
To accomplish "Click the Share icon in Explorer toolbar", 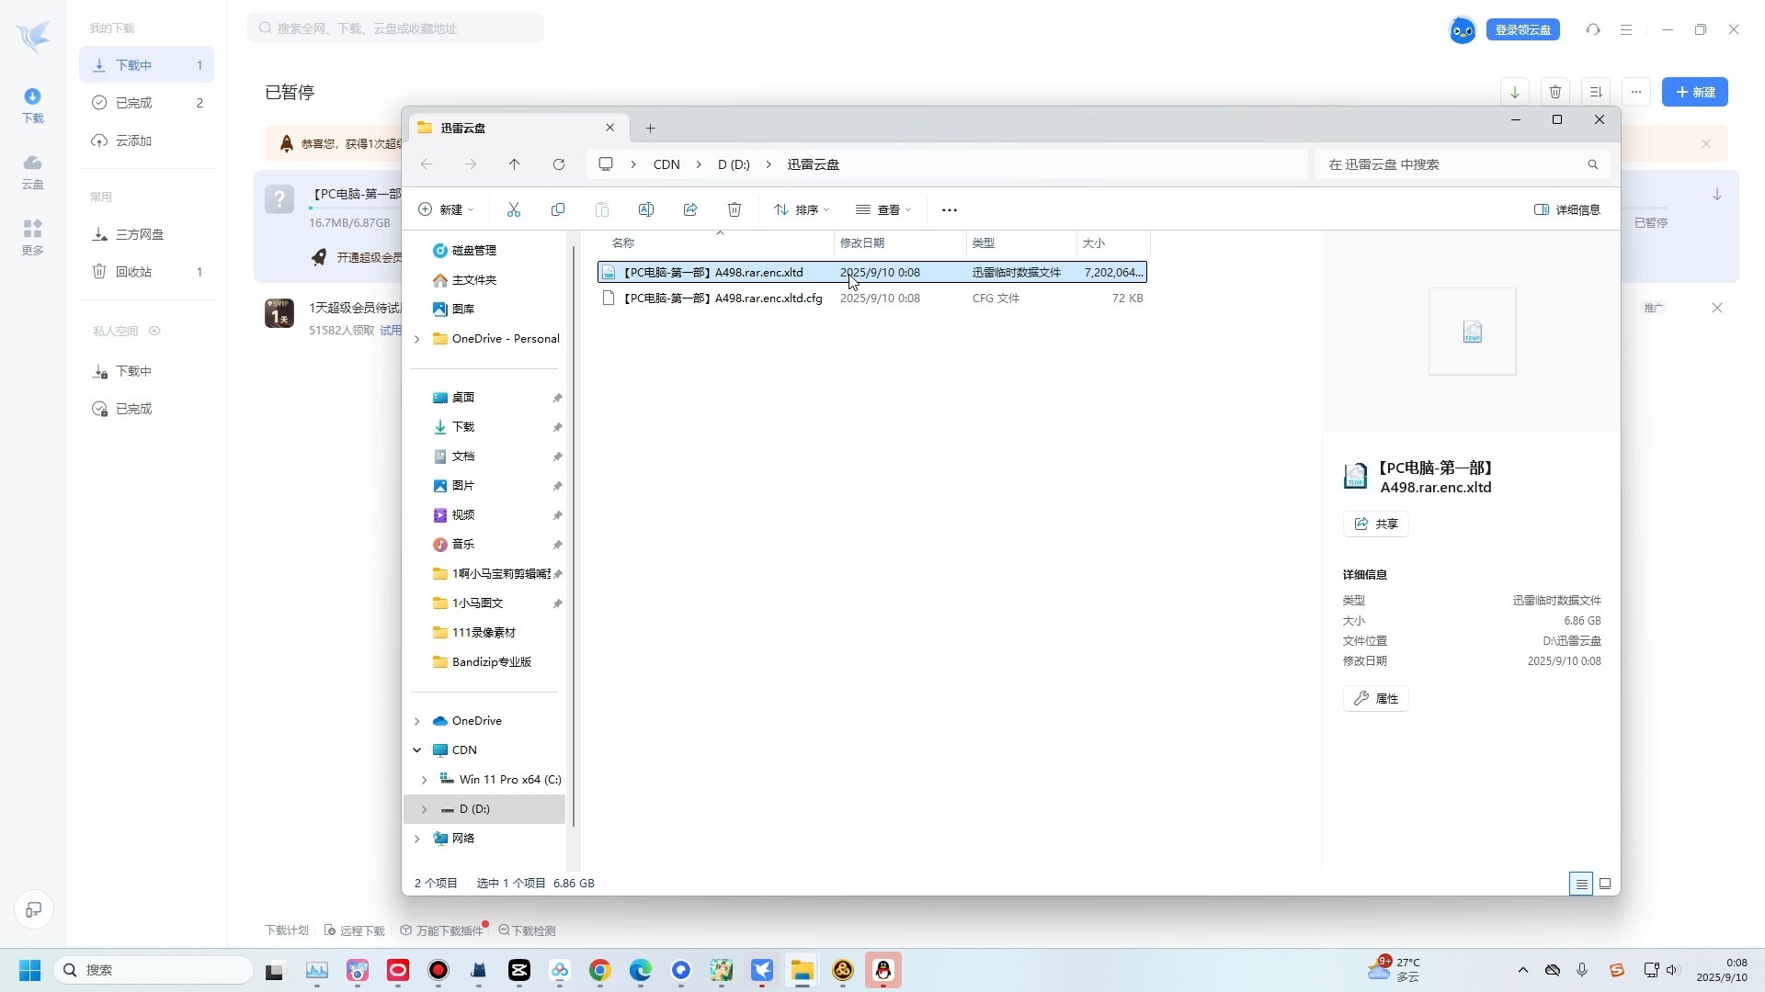I will 690,209.
